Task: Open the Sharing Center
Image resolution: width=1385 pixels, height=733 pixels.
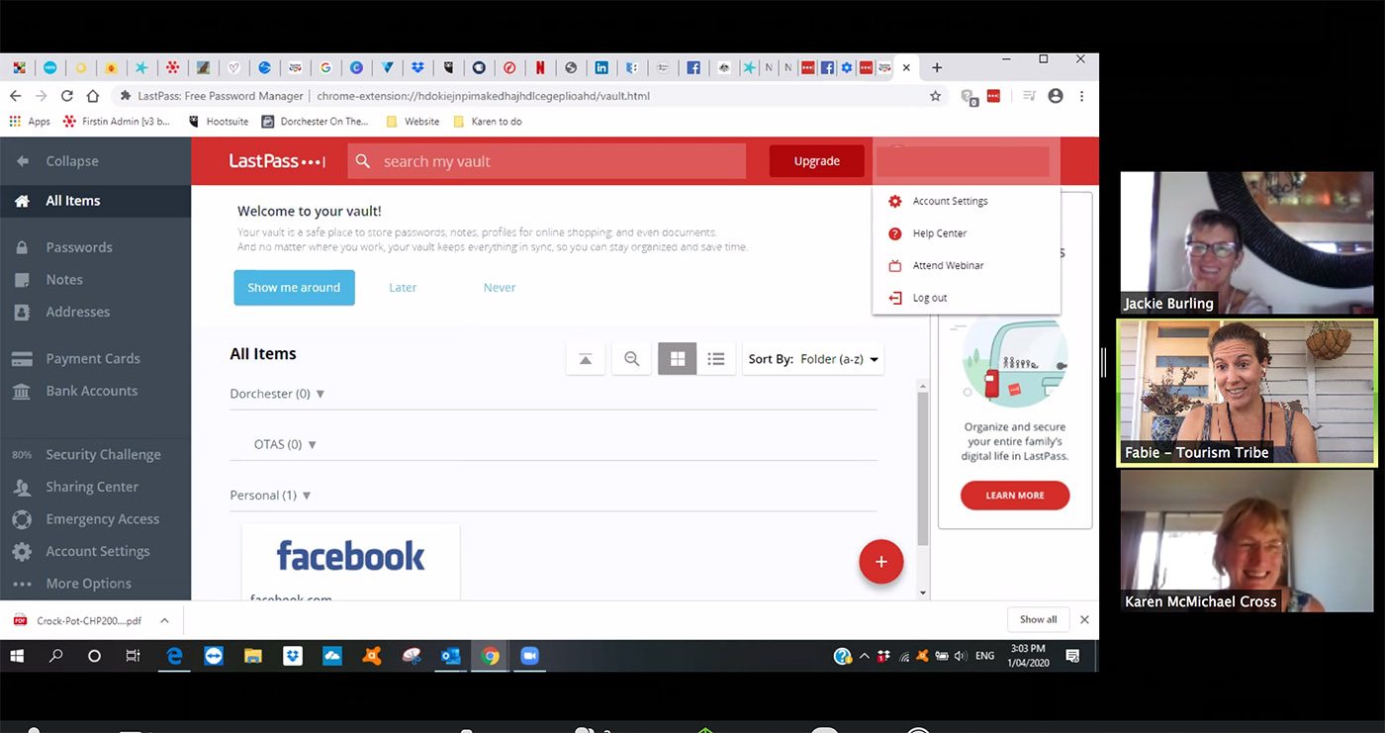Action: 75,487
